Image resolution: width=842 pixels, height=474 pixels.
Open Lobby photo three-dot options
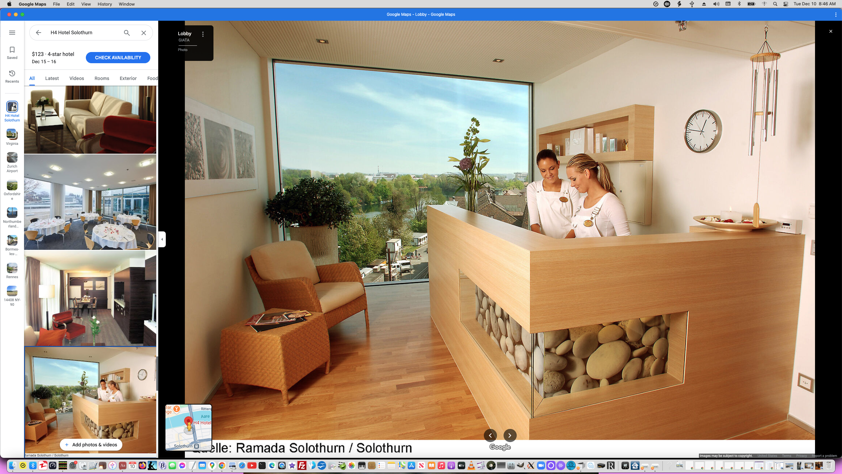click(203, 34)
